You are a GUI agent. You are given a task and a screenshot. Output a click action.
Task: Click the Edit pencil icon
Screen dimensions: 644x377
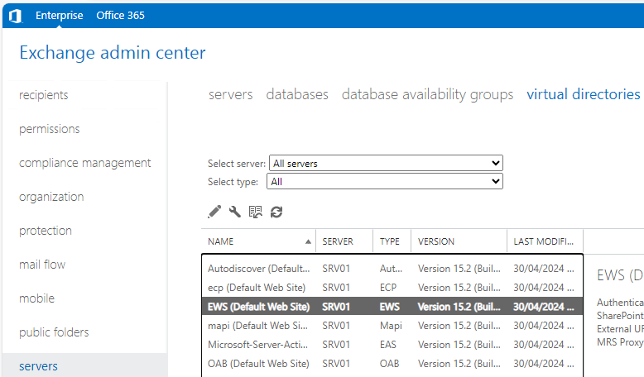pyautogui.click(x=214, y=212)
